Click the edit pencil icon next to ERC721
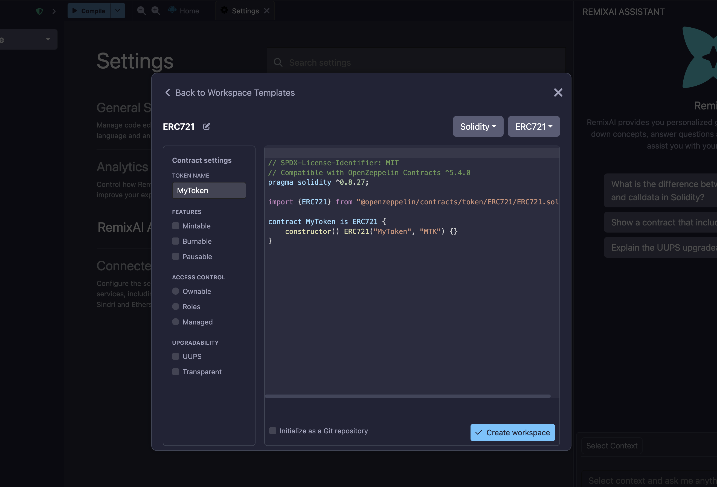The image size is (717, 487). point(206,126)
